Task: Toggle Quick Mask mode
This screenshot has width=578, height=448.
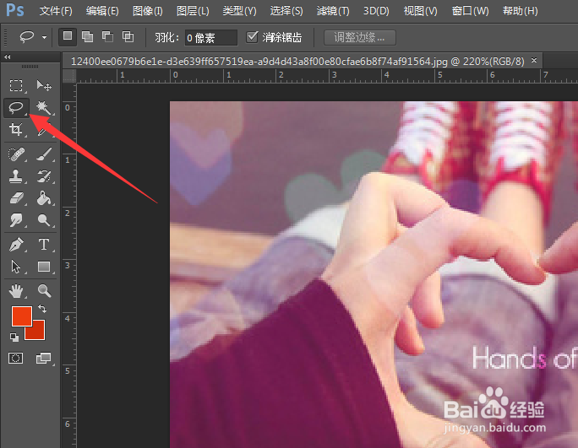Action: [x=15, y=358]
